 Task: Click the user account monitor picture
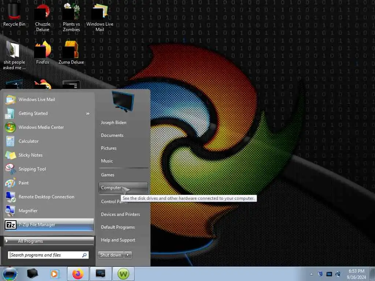point(123,101)
